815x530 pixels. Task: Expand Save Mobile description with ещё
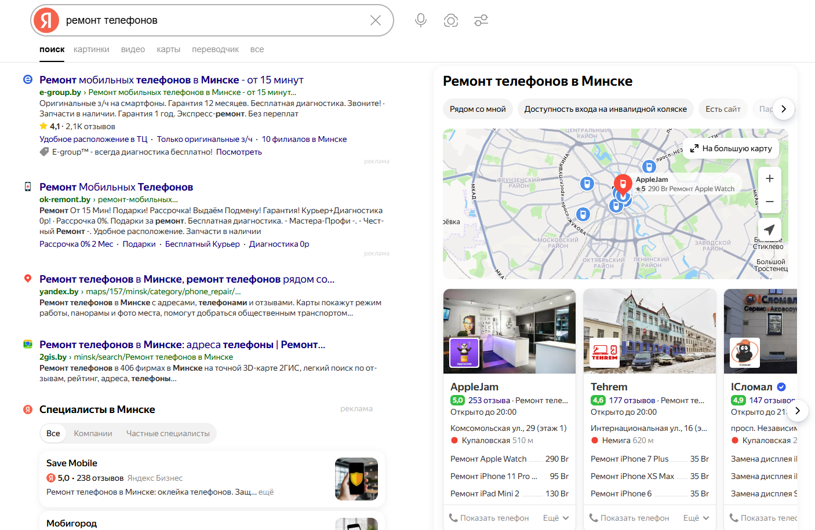pos(266,492)
